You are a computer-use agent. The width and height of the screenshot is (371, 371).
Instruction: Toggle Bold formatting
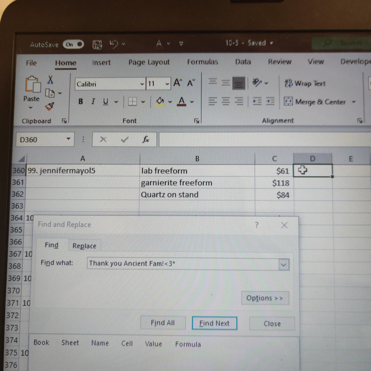click(81, 101)
